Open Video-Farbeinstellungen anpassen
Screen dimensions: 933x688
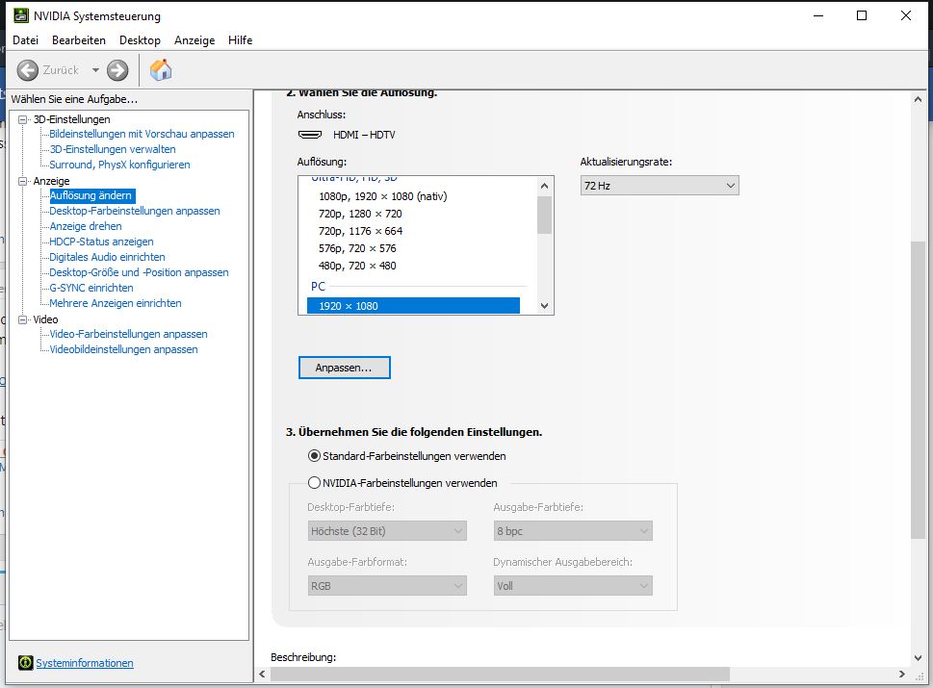click(x=128, y=334)
